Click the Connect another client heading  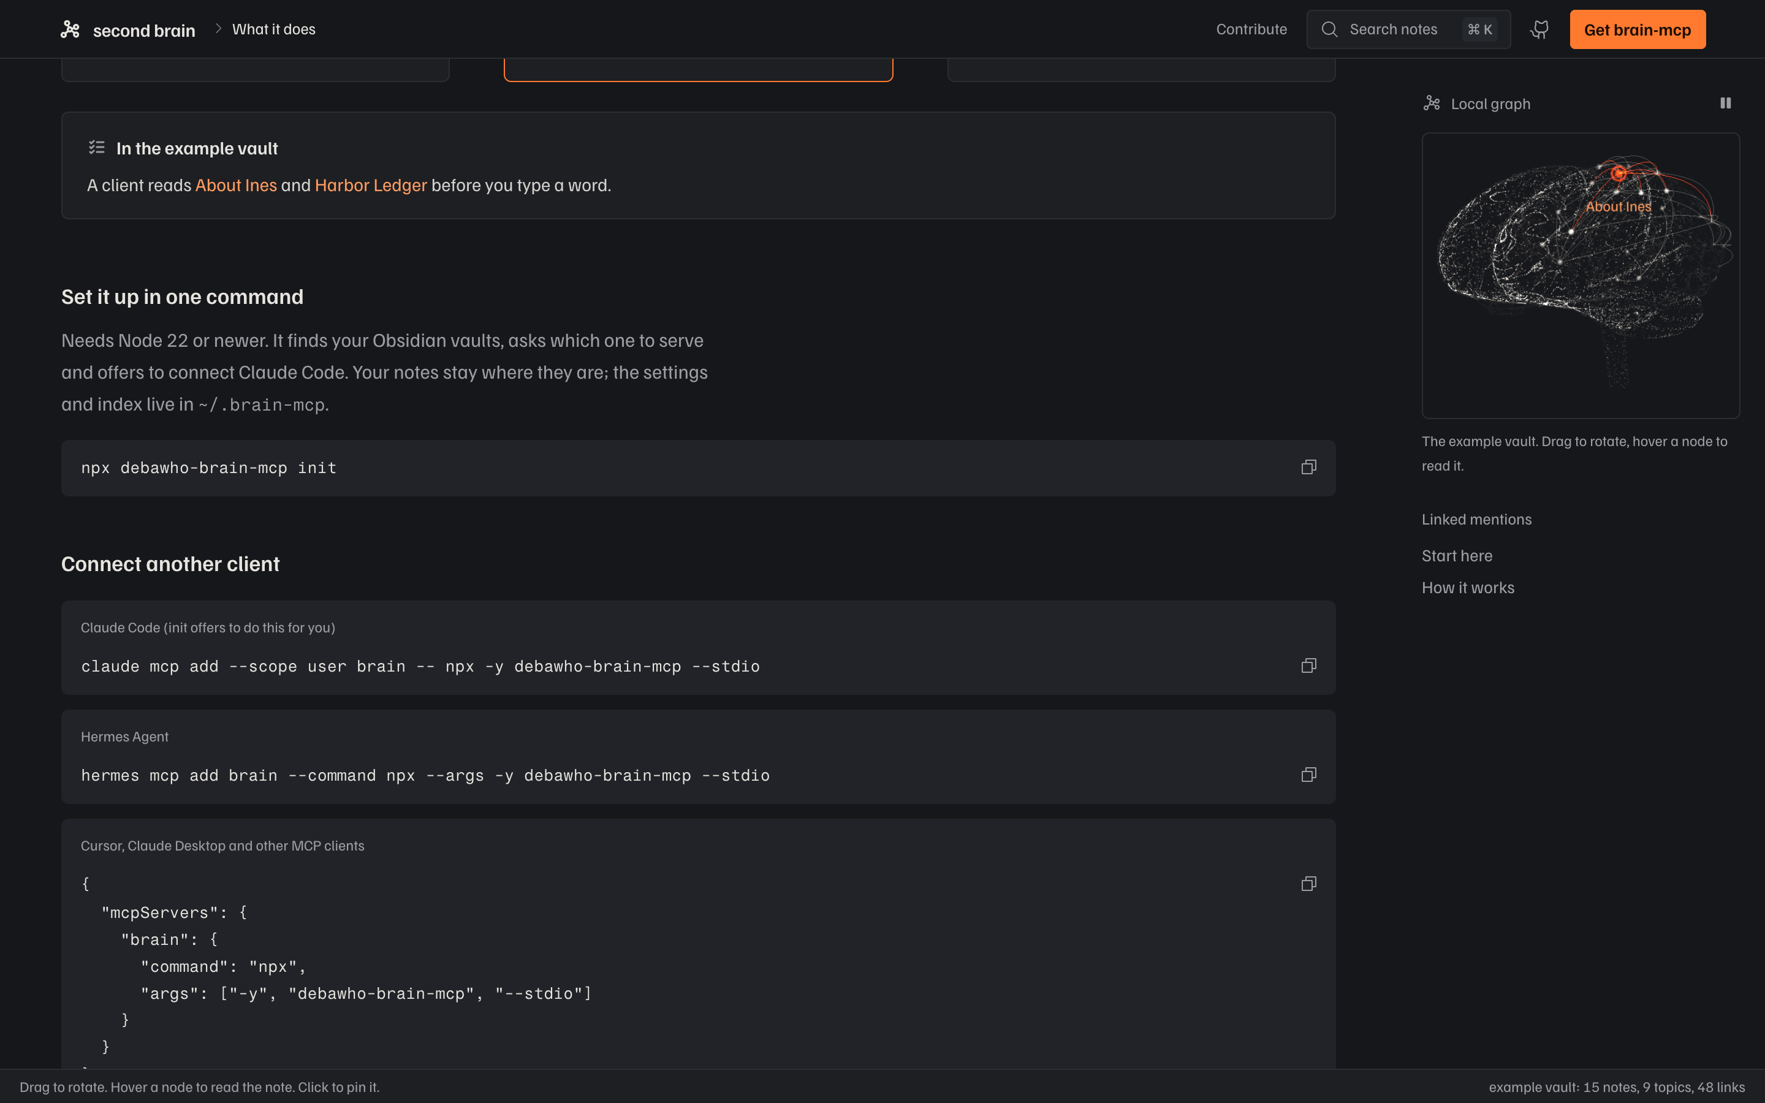coord(170,564)
